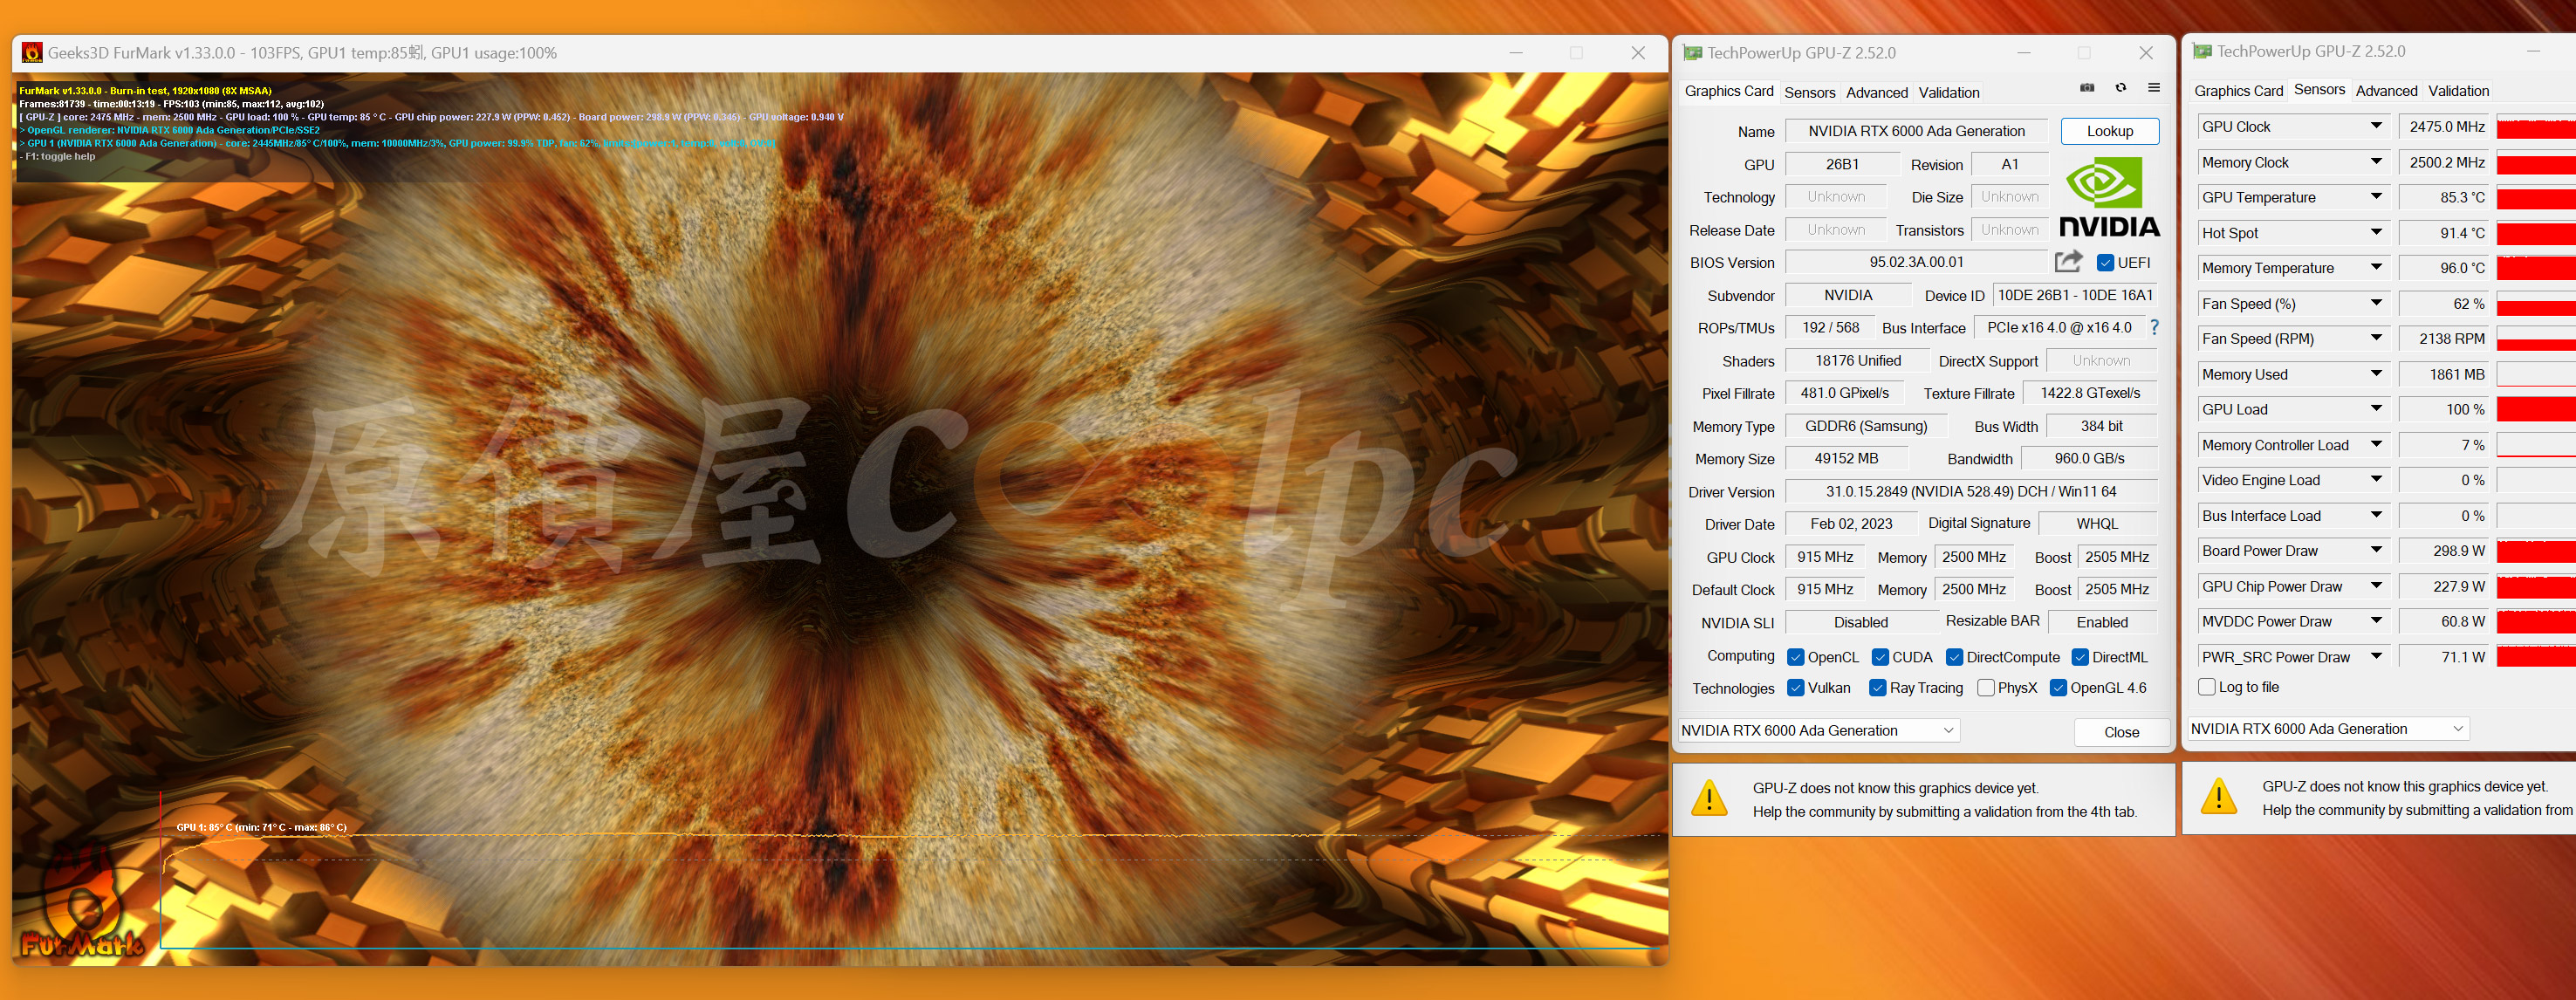
Task: Click the Board Power Draw value 298.9 W
Action: pos(2444,551)
